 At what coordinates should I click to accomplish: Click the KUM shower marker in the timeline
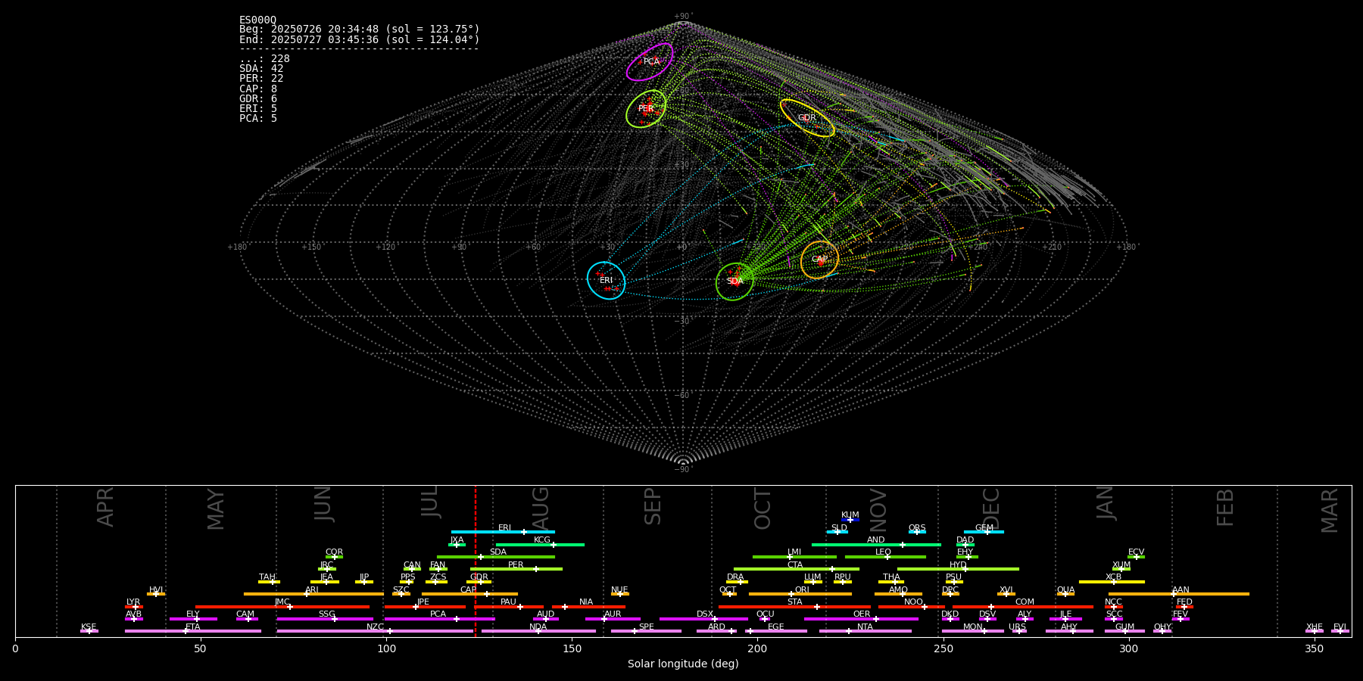coord(850,520)
